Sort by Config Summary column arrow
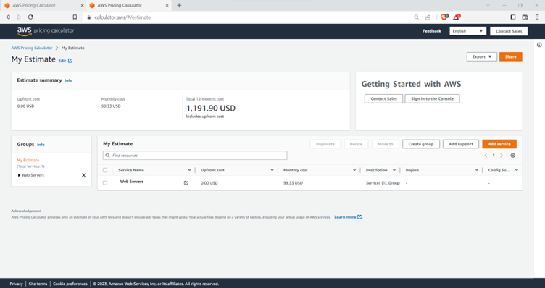Viewport: 545px width, 288px height. pyautogui.click(x=517, y=170)
